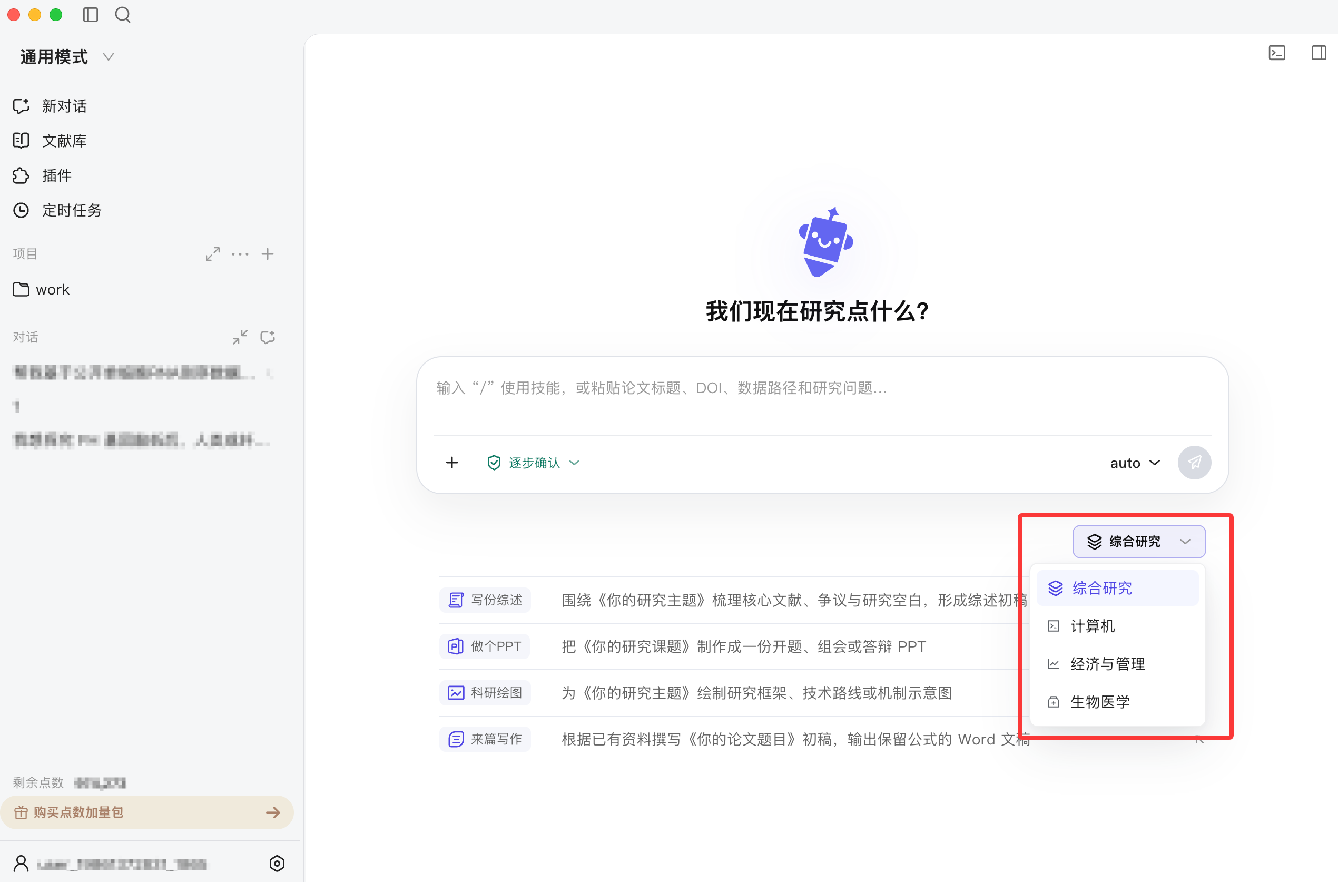The width and height of the screenshot is (1338, 882).
Task: Select 计算机 in the dropdown list
Action: point(1117,626)
